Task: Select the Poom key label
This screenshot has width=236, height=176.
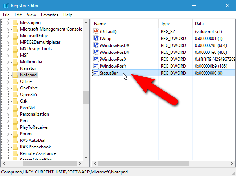Action: pos(26,134)
